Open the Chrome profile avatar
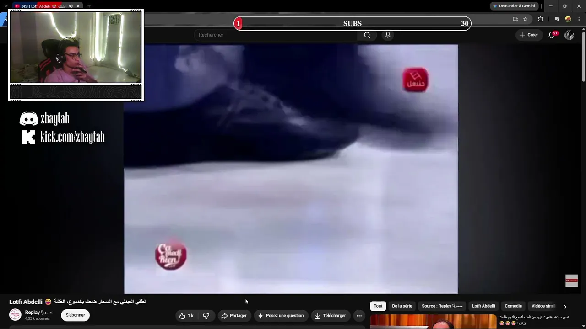586x329 pixels. pyautogui.click(x=568, y=19)
